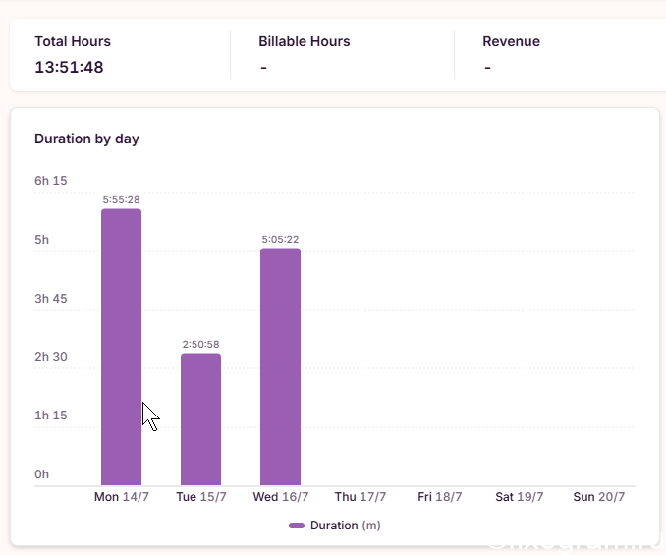Viewport: 666px width, 555px height.
Task: Click the 5:05:22 bar value label
Action: [x=280, y=240]
